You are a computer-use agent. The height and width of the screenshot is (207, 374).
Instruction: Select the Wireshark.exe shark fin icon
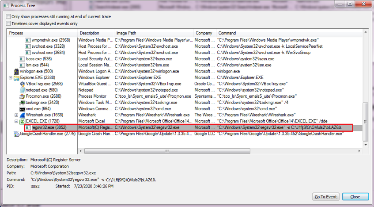22,115
